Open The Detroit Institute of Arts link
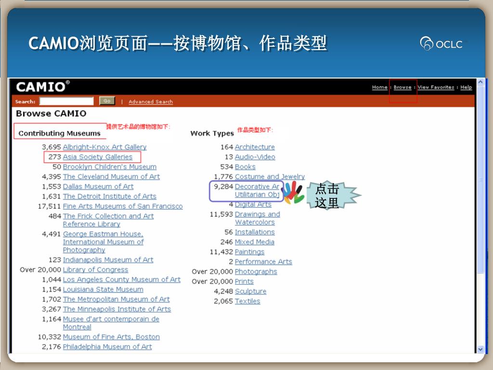Screen dimensions: 493x370 [x=109, y=197]
